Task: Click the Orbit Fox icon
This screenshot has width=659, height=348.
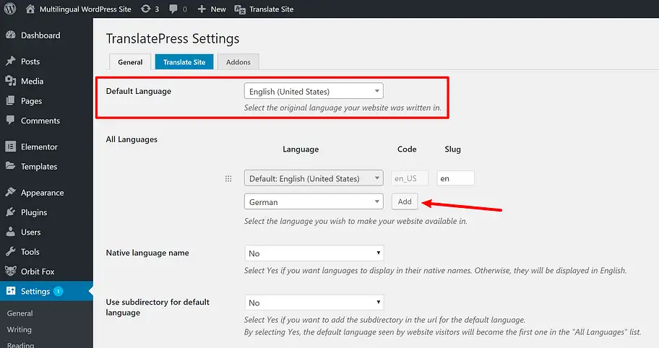Action: [x=11, y=271]
